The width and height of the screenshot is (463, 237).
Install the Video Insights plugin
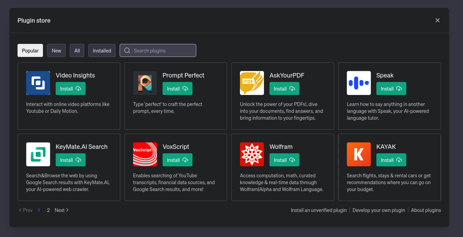click(x=70, y=88)
